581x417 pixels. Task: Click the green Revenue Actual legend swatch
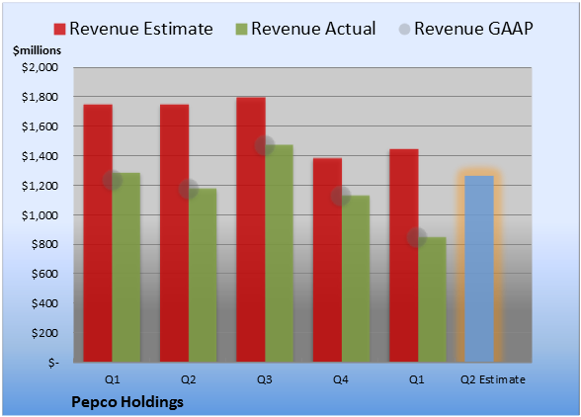[x=241, y=30]
